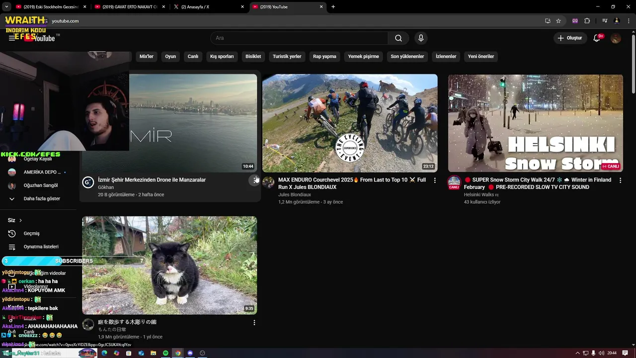
Task: Select the Bisiklet chip
Action: point(253,57)
